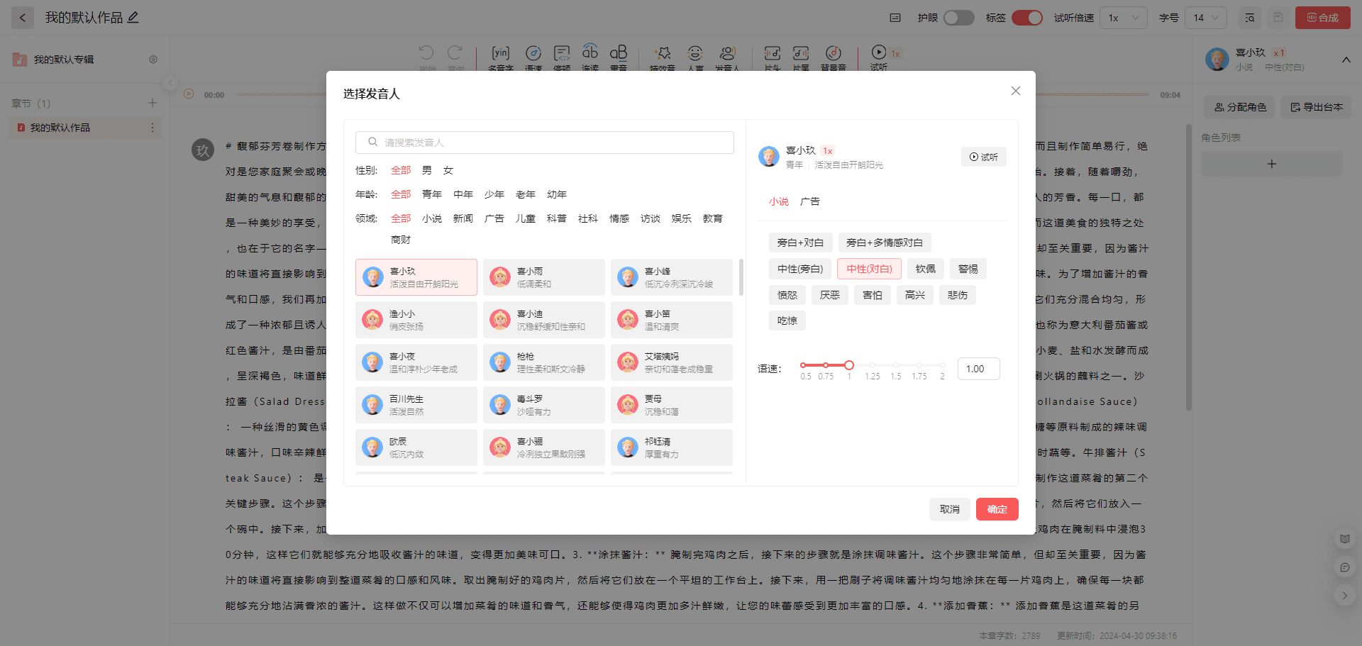Add an outro with 片尾 icon
The image size is (1362, 646).
click(801, 53)
